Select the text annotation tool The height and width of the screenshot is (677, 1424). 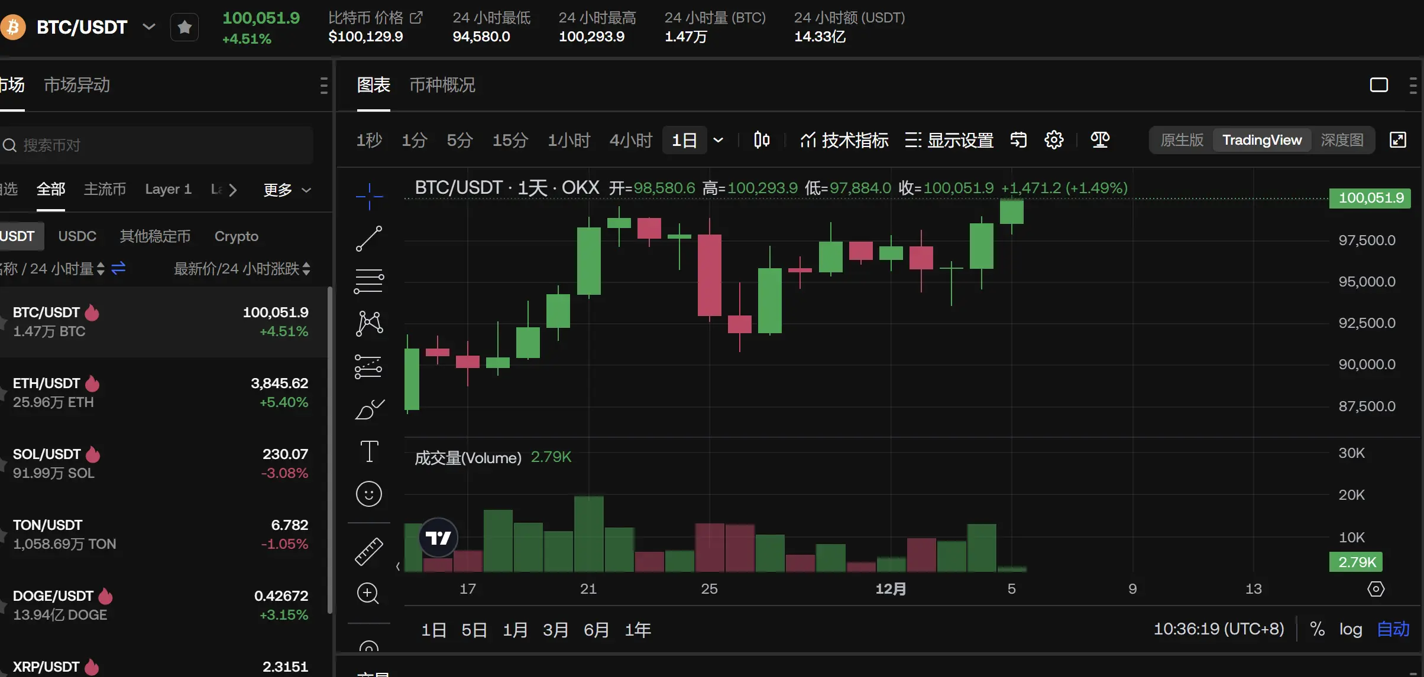click(x=368, y=451)
